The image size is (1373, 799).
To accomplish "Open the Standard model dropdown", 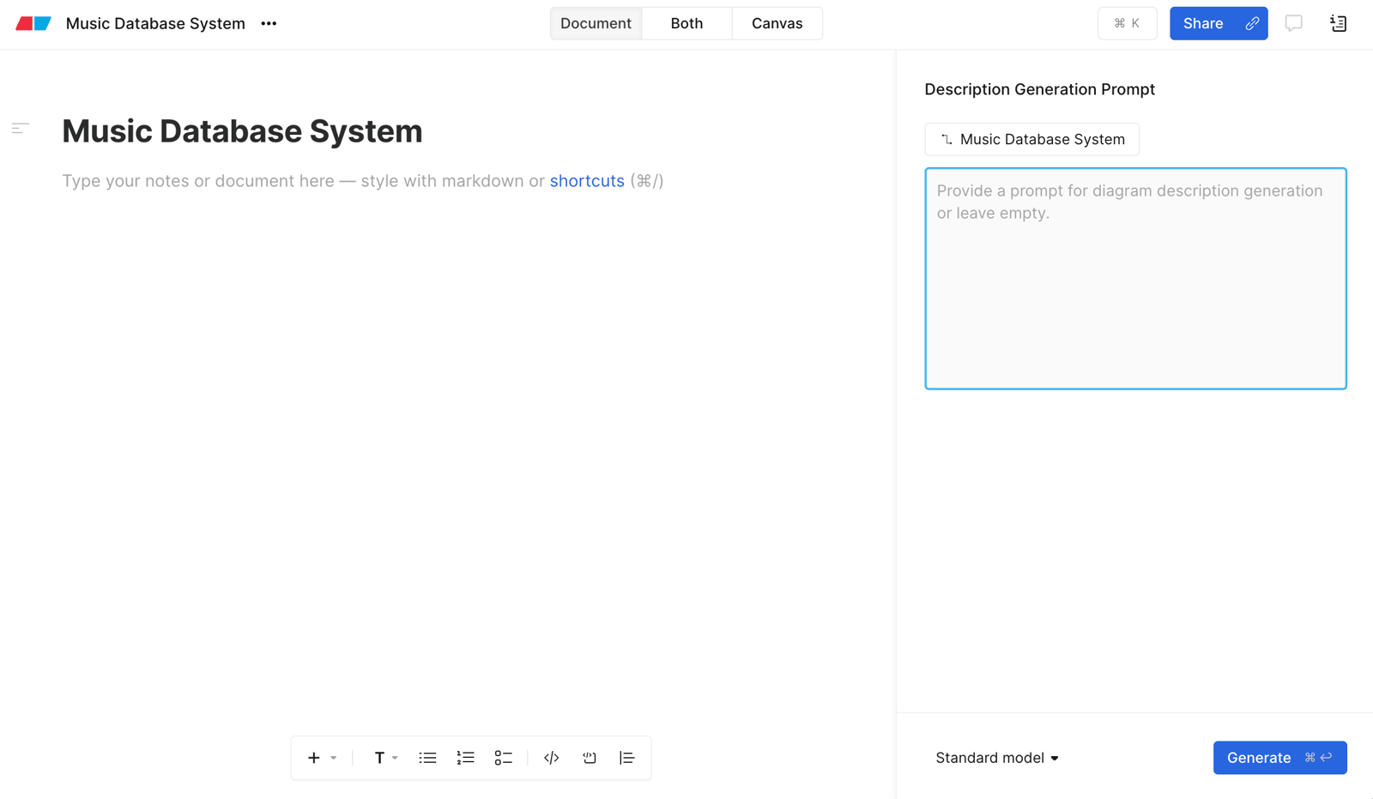I will 997,758.
